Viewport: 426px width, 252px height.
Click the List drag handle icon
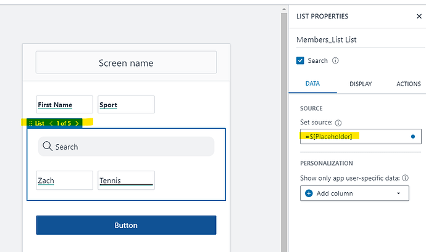[x=31, y=123]
